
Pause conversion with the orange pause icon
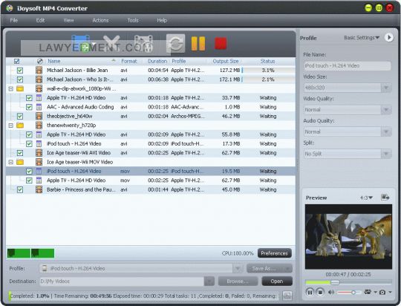[x=198, y=44]
